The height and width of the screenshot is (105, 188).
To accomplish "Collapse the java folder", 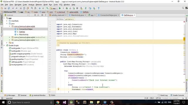I will [x=7, y=24].
